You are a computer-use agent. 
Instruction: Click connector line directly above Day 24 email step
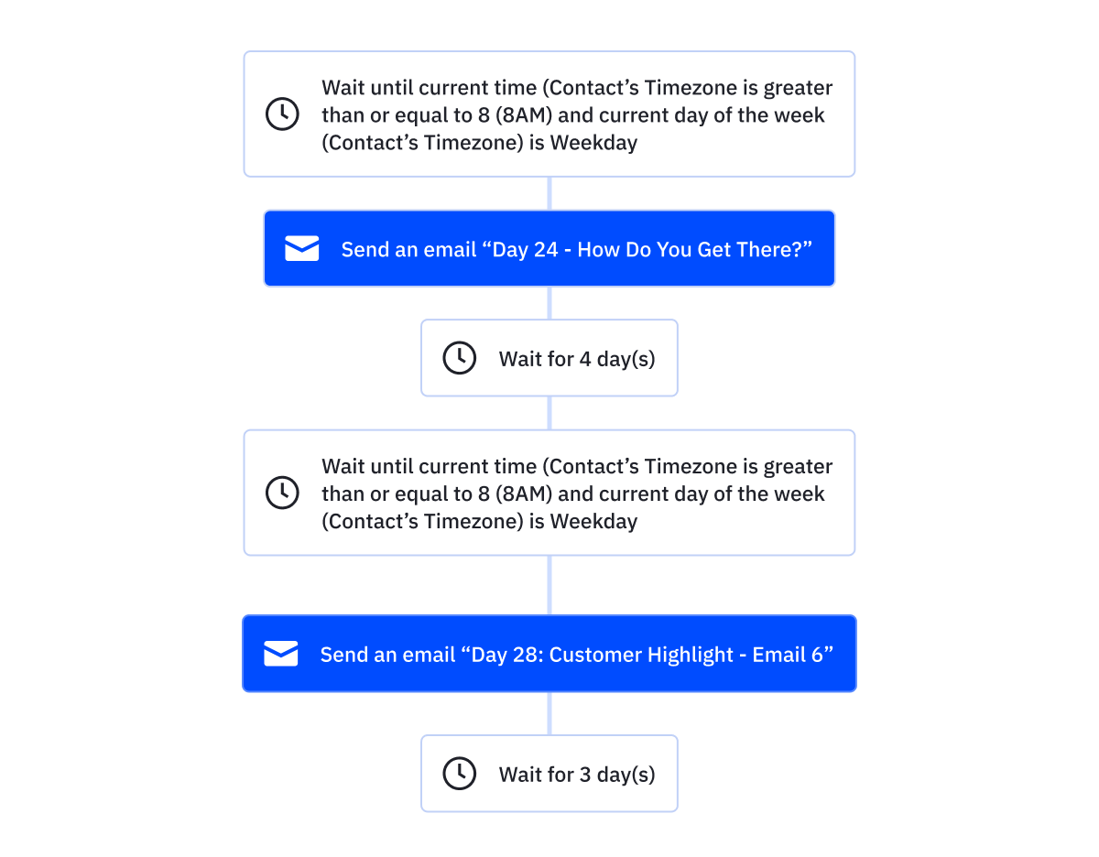pos(549,194)
